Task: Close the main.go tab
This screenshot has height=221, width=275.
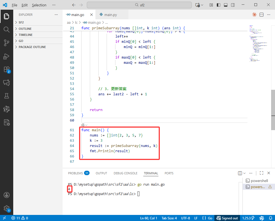Action: coord(91,15)
